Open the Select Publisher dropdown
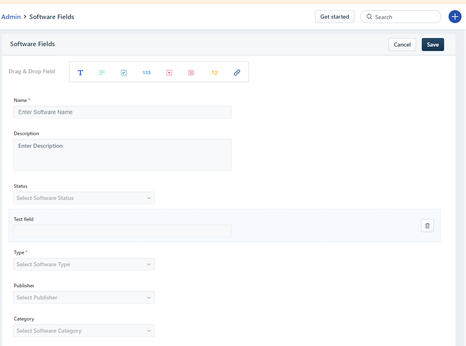The height and width of the screenshot is (346, 466). point(84,298)
